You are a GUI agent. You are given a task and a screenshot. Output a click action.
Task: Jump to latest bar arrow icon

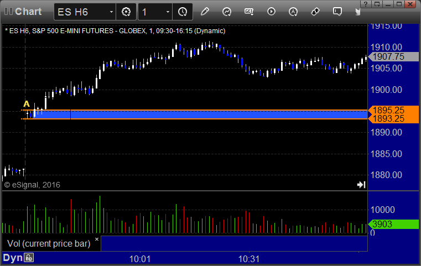point(361,185)
